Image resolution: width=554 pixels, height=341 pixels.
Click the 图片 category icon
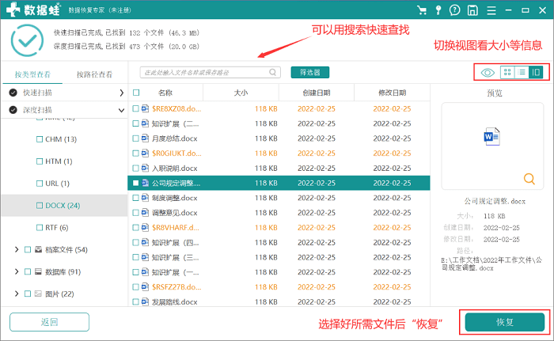[39, 294]
